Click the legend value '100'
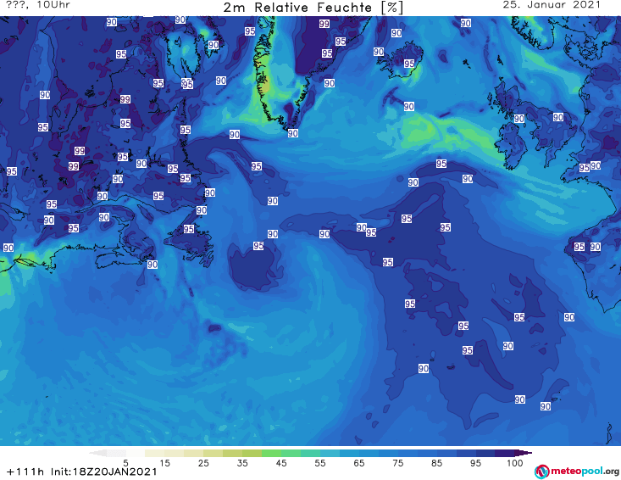Viewport: 621px width, 480px height. tap(514, 463)
